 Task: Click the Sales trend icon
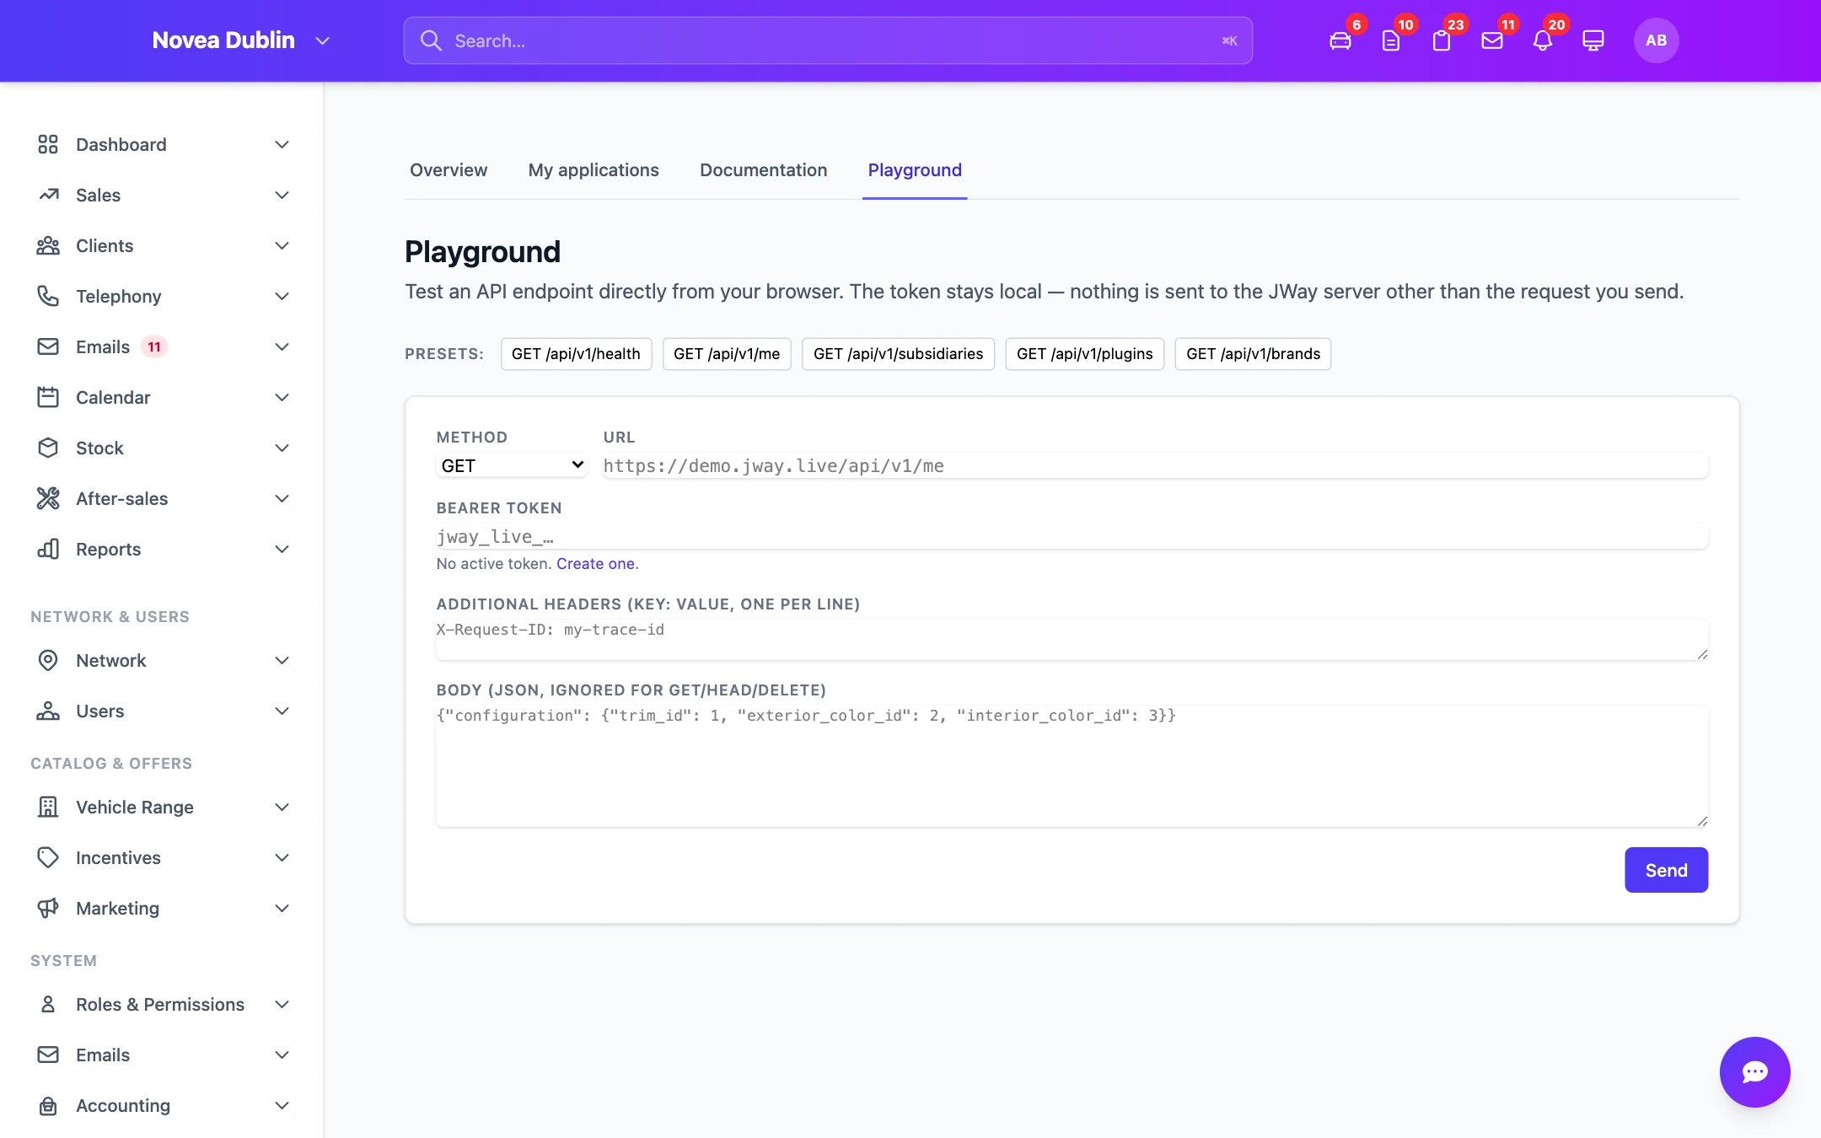(x=48, y=195)
